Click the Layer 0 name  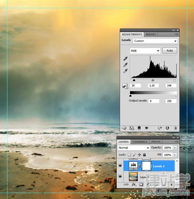tap(144, 177)
